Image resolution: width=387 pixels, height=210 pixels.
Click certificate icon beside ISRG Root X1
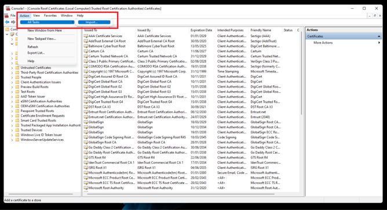[x=86, y=168]
